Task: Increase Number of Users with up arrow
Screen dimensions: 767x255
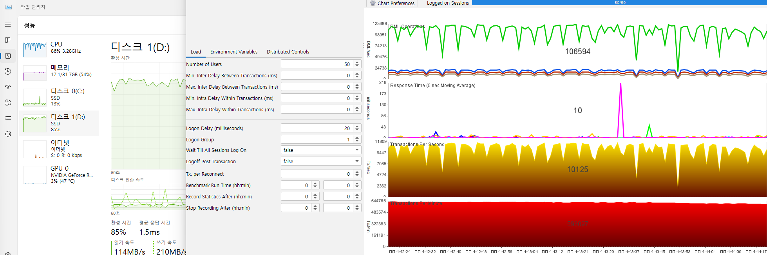Action: (357, 62)
